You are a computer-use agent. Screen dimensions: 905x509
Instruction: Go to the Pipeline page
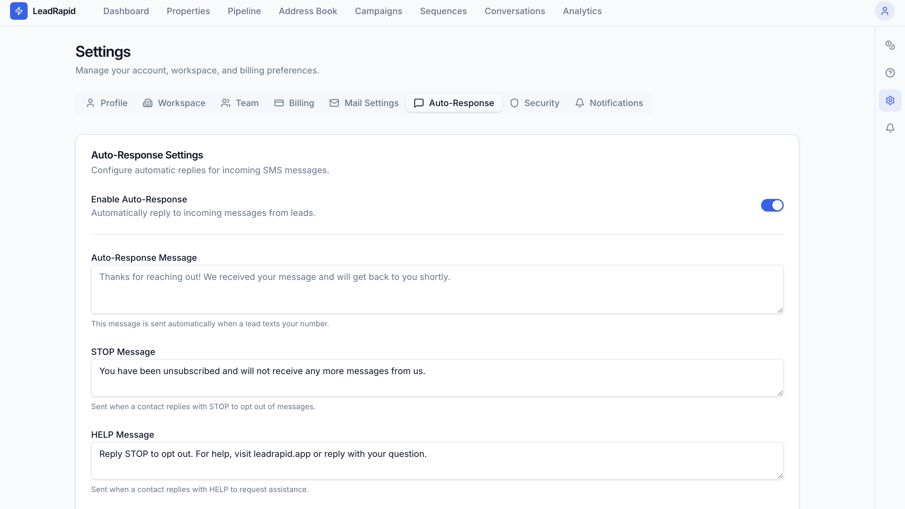click(244, 11)
